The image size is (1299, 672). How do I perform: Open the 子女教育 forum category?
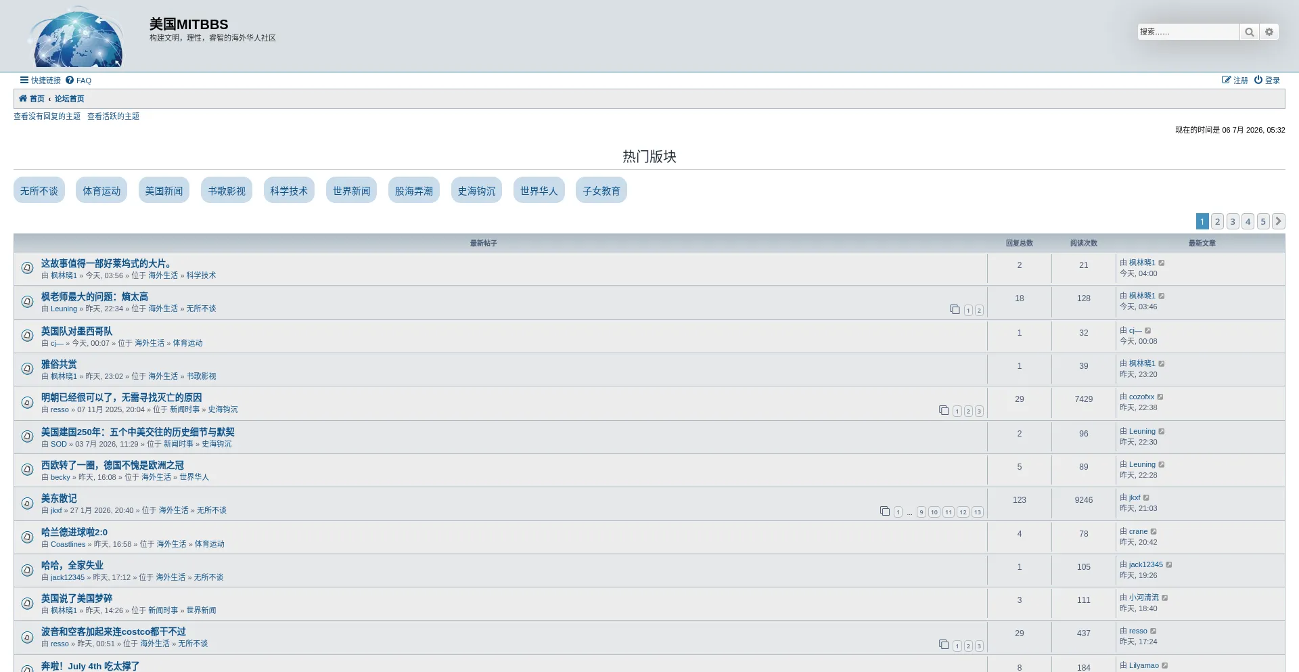point(601,191)
